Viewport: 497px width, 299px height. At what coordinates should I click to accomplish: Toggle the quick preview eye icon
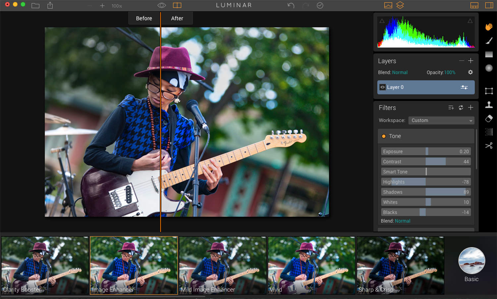pos(161,5)
